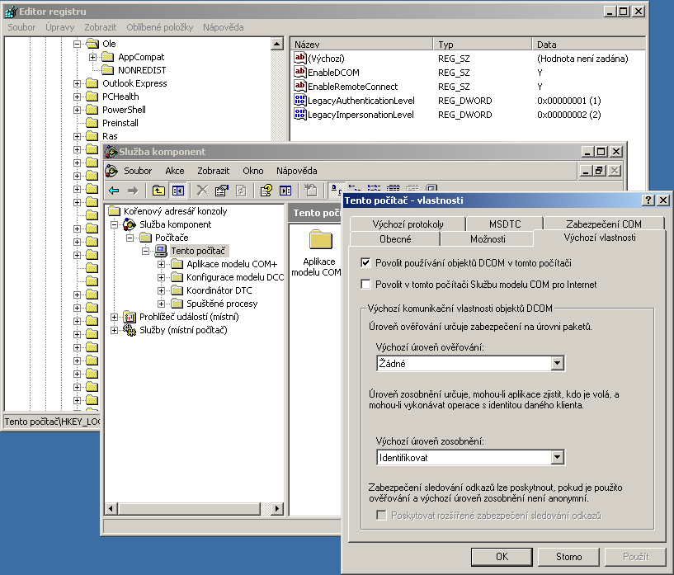
Task: Switch to the Zabezpečení COM tab
Action: (604, 224)
